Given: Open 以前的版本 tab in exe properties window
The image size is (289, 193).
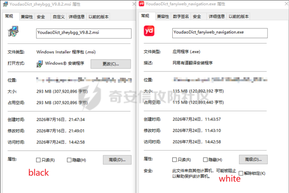Looking at the screenshot, I should coord(239,17).
